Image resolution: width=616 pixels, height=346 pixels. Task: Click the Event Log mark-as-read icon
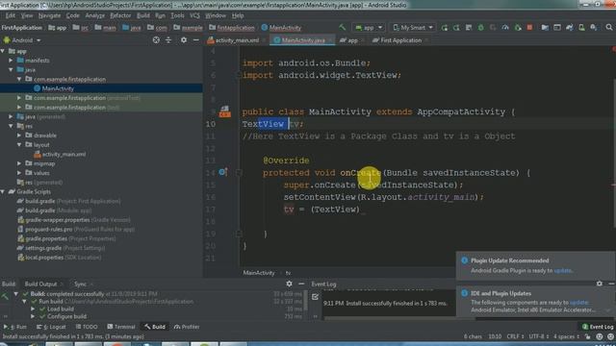click(315, 297)
